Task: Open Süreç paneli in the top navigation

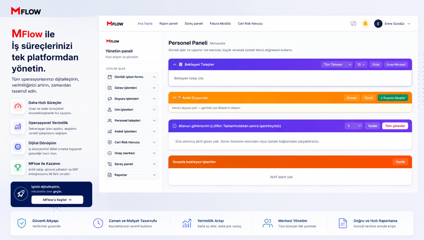Action: 194,24
